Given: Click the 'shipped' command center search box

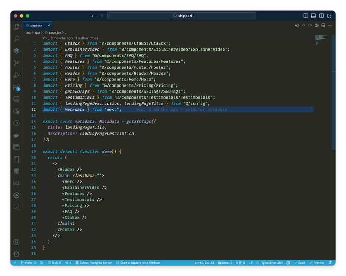Looking at the screenshot, I should point(182,16).
